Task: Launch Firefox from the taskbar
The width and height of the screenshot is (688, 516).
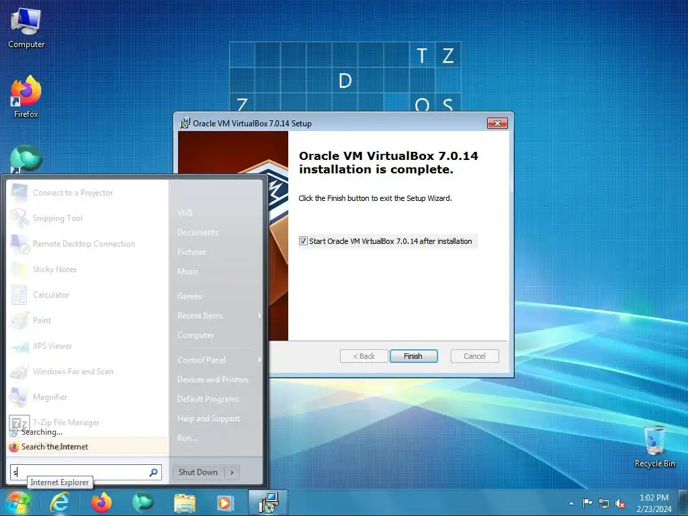Action: pyautogui.click(x=101, y=503)
